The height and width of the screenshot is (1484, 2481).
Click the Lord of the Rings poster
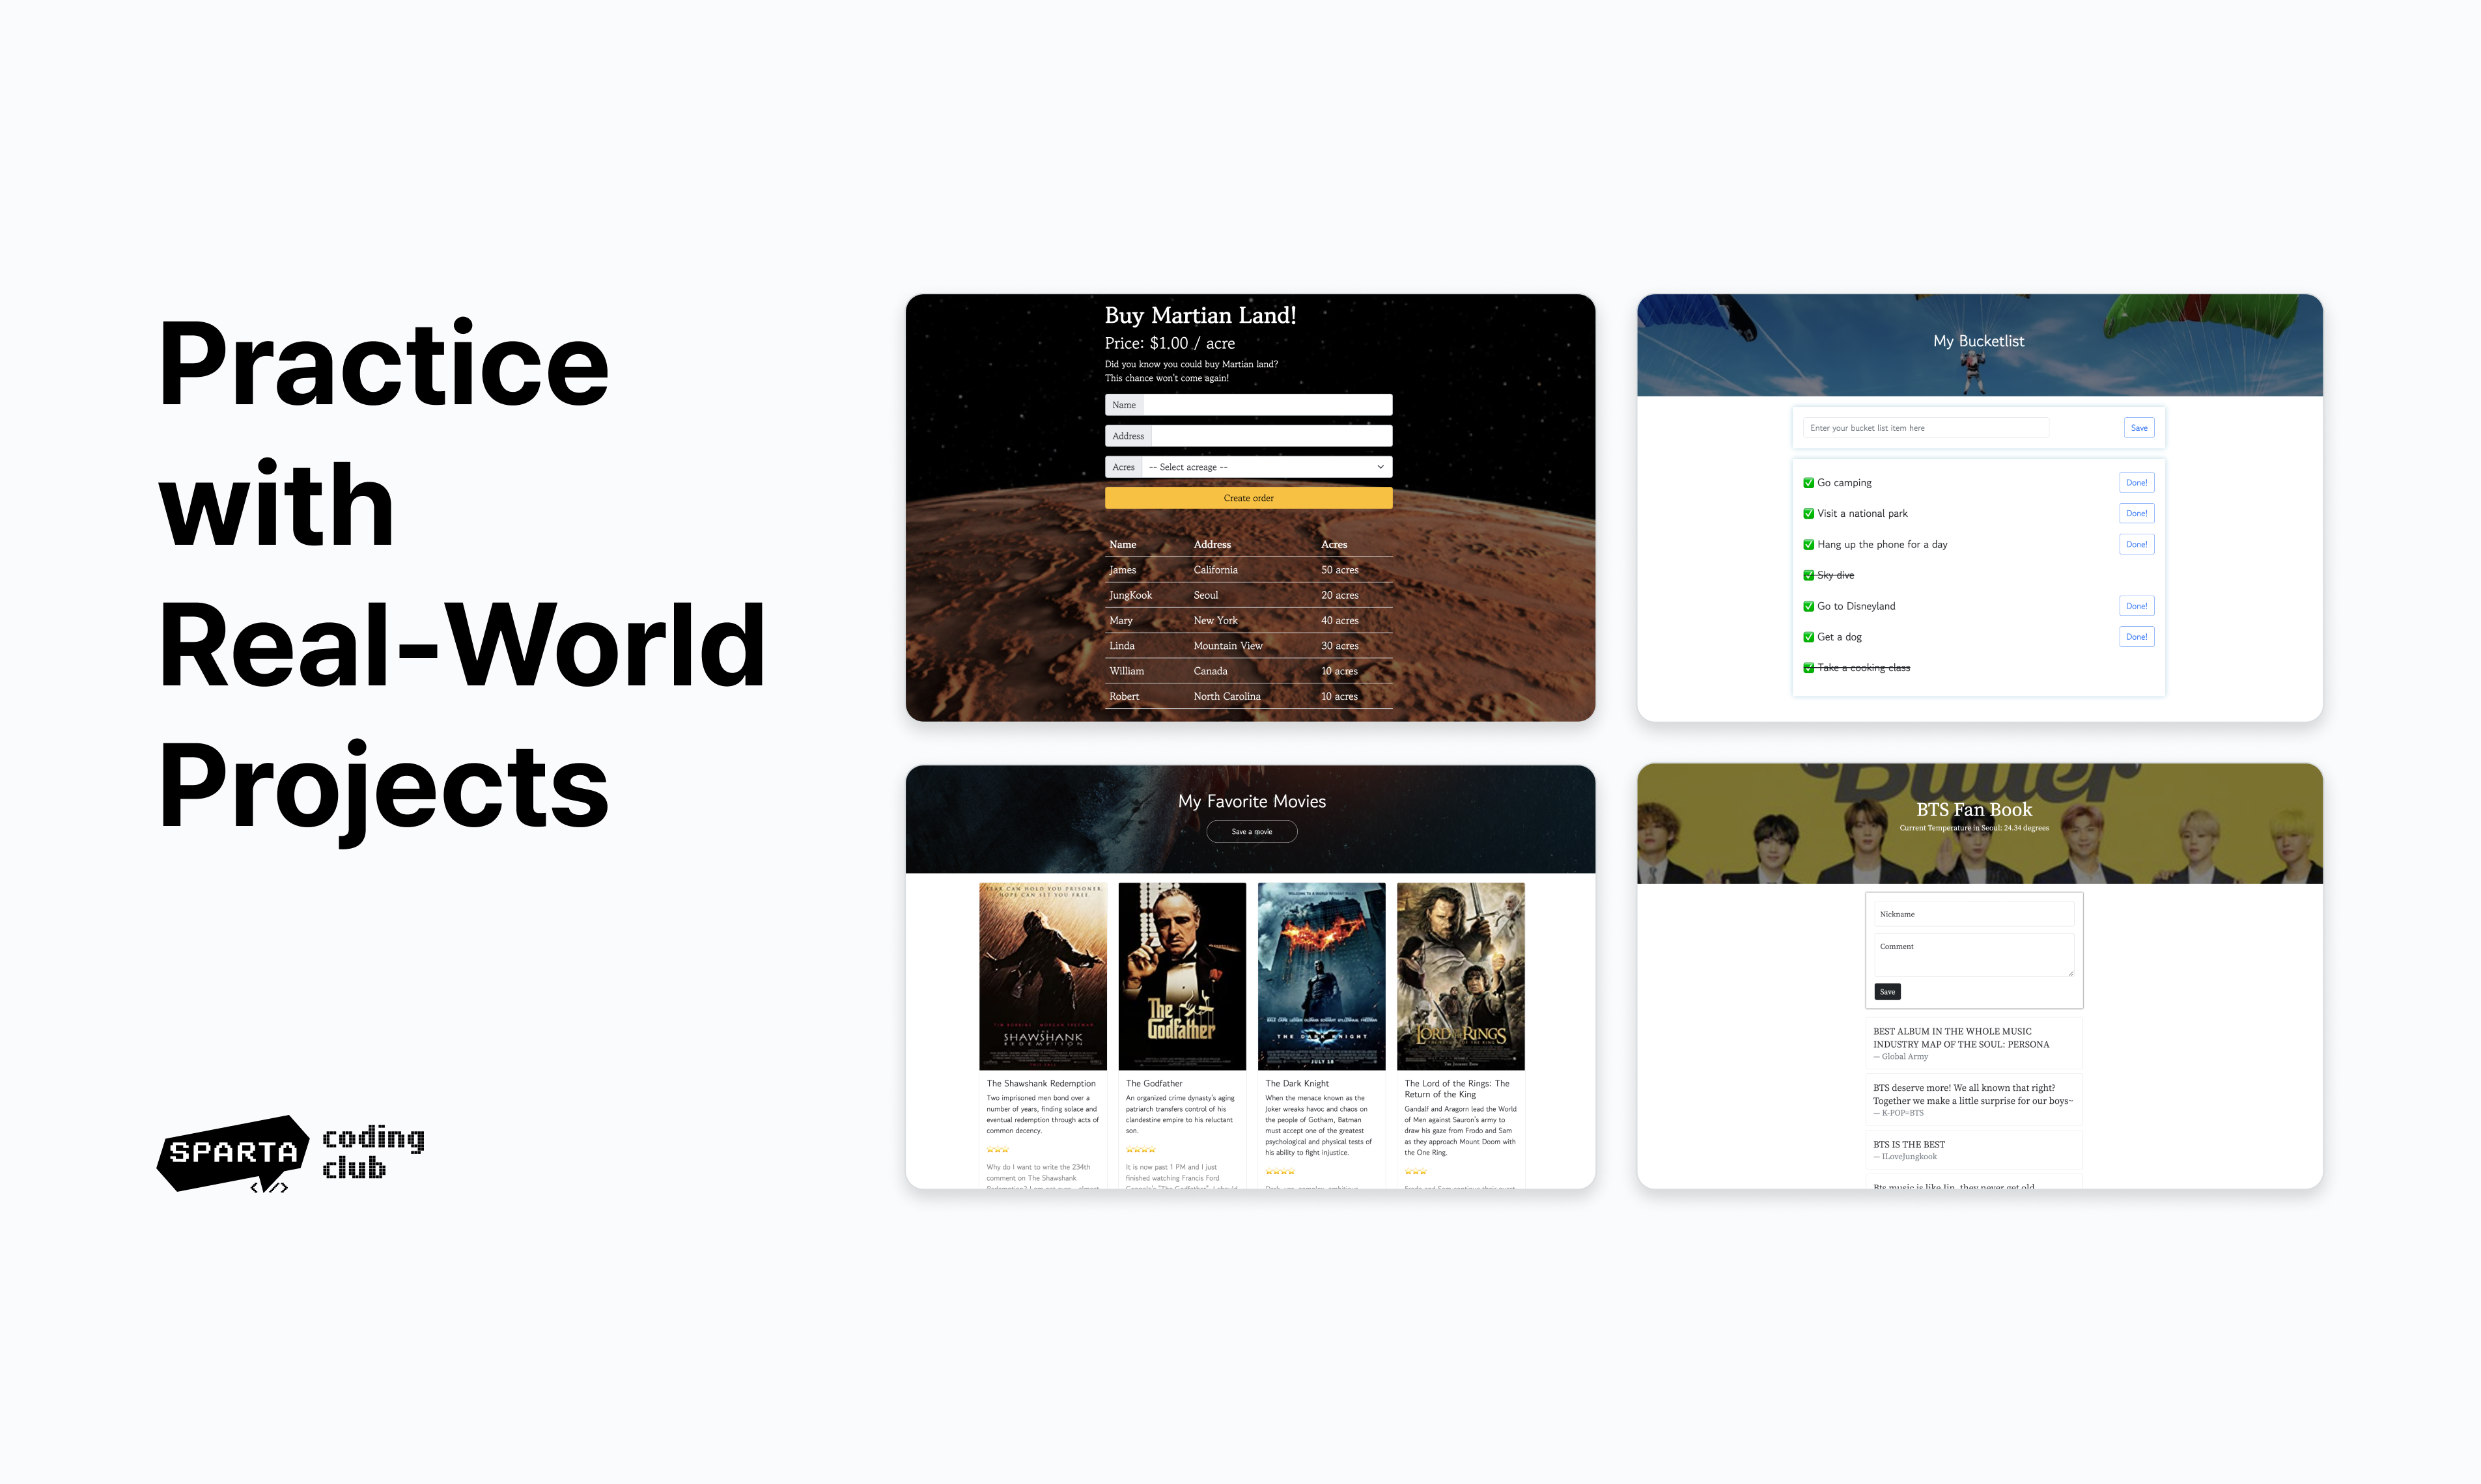1461,976
